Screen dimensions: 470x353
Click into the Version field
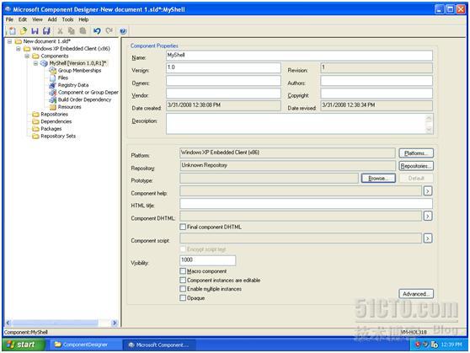pyautogui.click(x=223, y=67)
